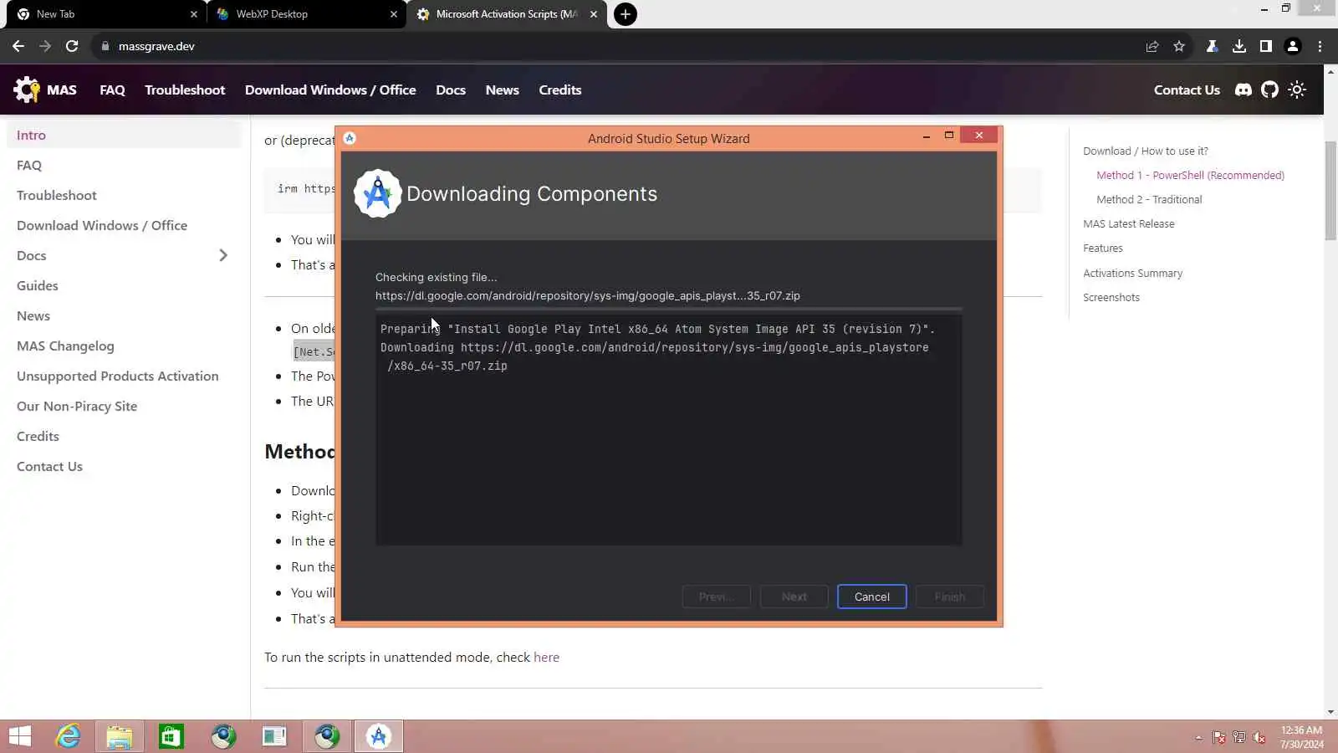Open Credits in the top navbar

560,90
